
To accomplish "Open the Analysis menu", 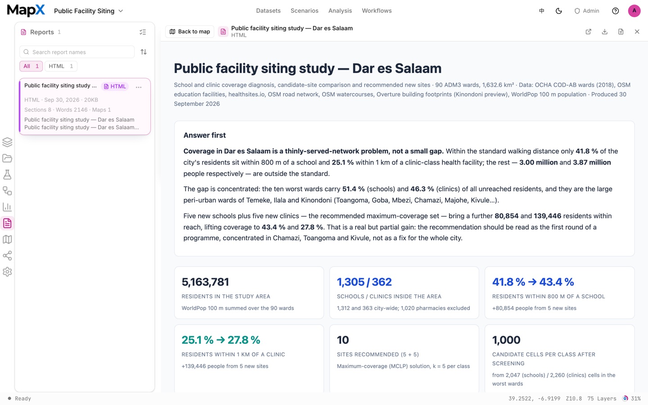I will click(340, 11).
